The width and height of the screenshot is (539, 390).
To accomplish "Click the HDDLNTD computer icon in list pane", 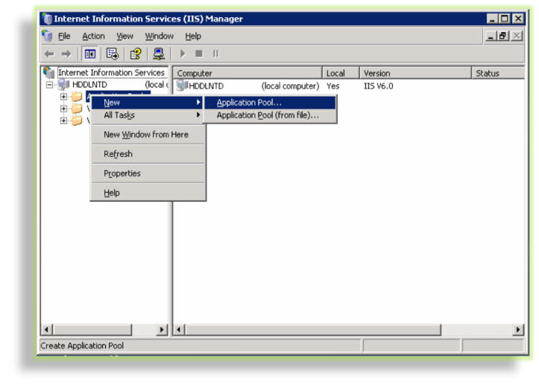I will click(x=181, y=86).
